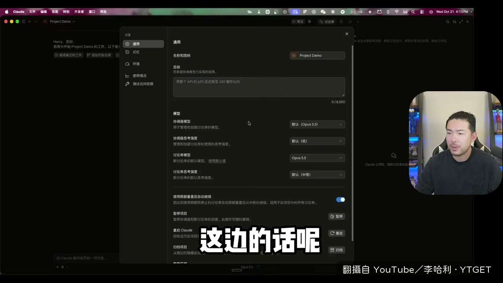Open the 调试访问权限 settings section

tap(143, 84)
